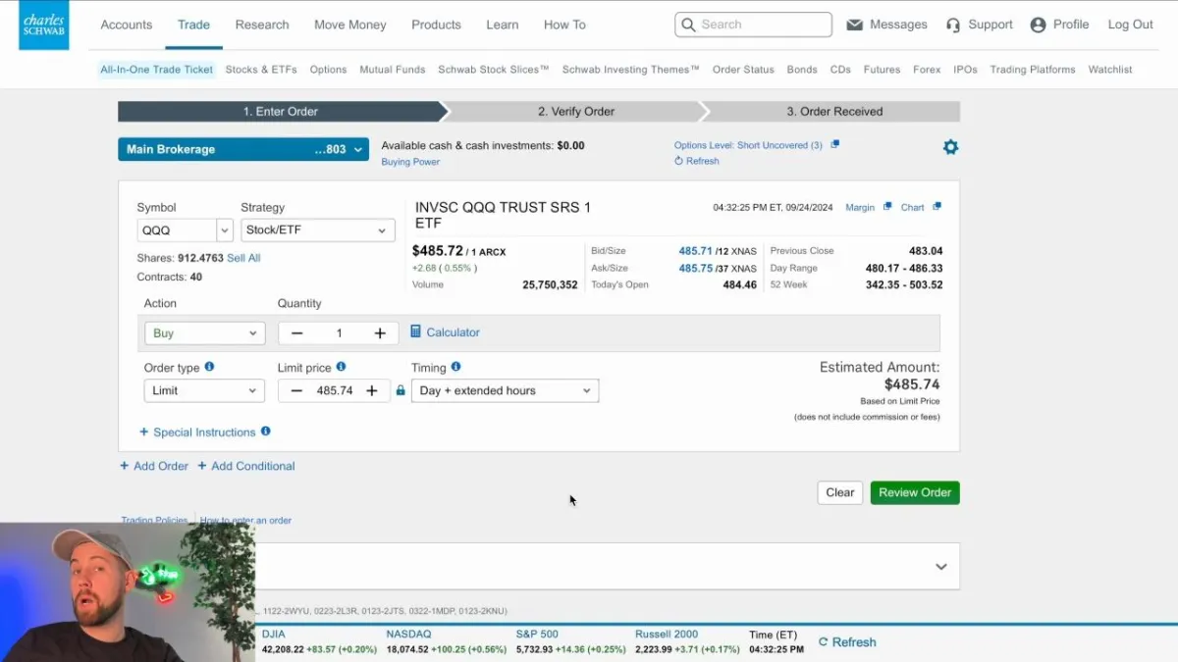
Task: Go to Mutual Funds
Action: pyautogui.click(x=393, y=70)
